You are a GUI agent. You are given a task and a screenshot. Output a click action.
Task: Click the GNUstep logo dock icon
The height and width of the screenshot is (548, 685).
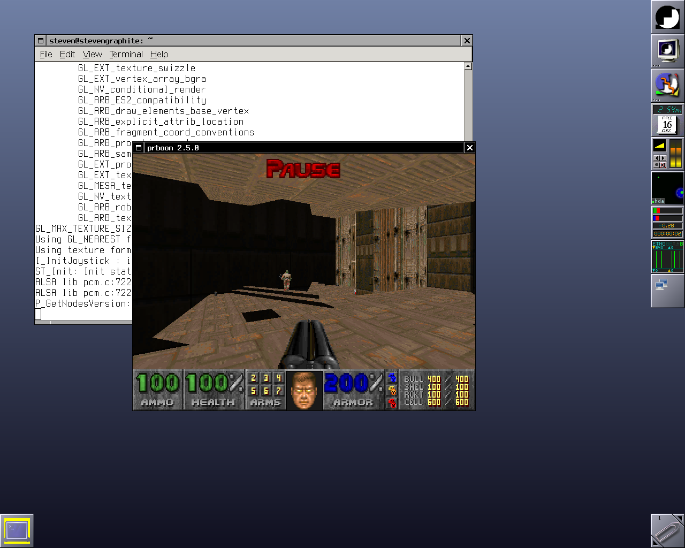[x=667, y=17]
